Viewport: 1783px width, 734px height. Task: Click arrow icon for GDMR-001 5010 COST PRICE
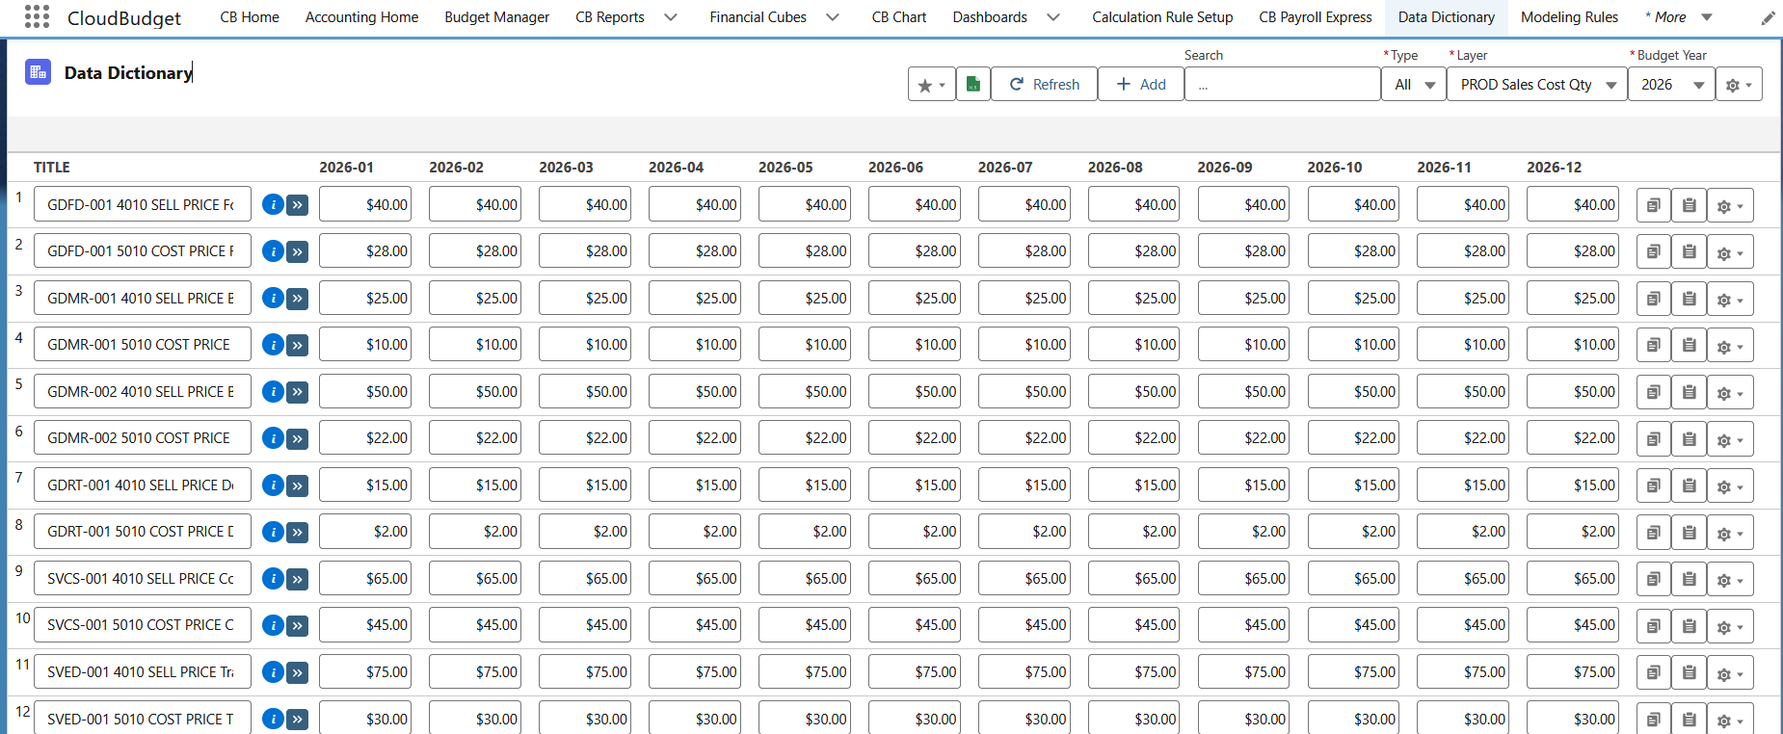(x=298, y=345)
